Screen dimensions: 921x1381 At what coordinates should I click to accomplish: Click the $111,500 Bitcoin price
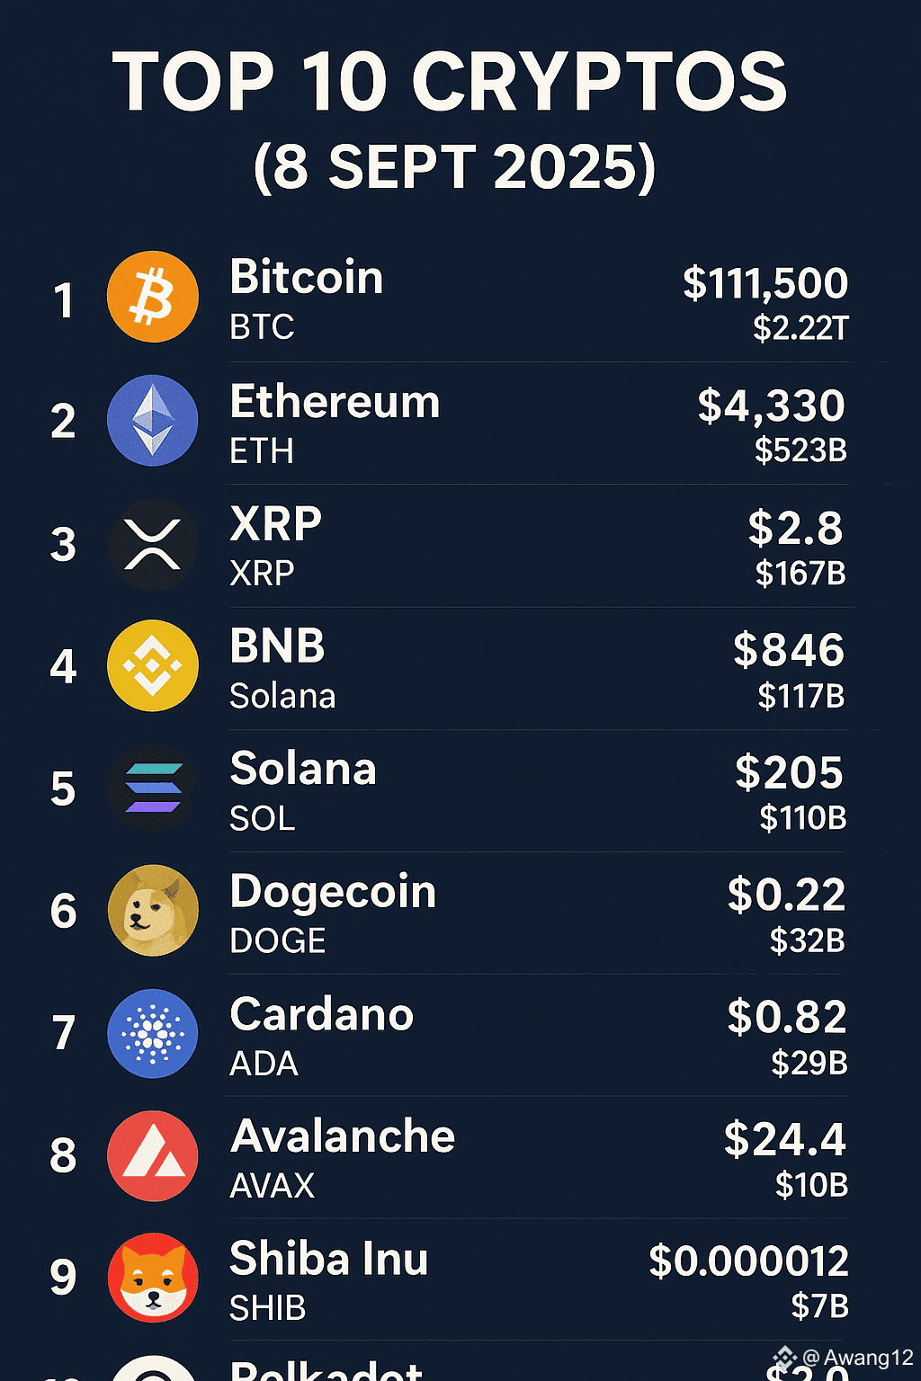(x=765, y=284)
